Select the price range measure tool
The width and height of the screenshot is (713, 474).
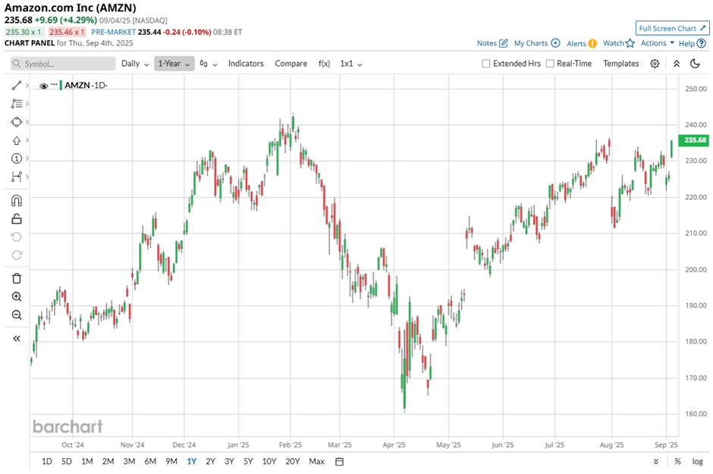pos(17,177)
